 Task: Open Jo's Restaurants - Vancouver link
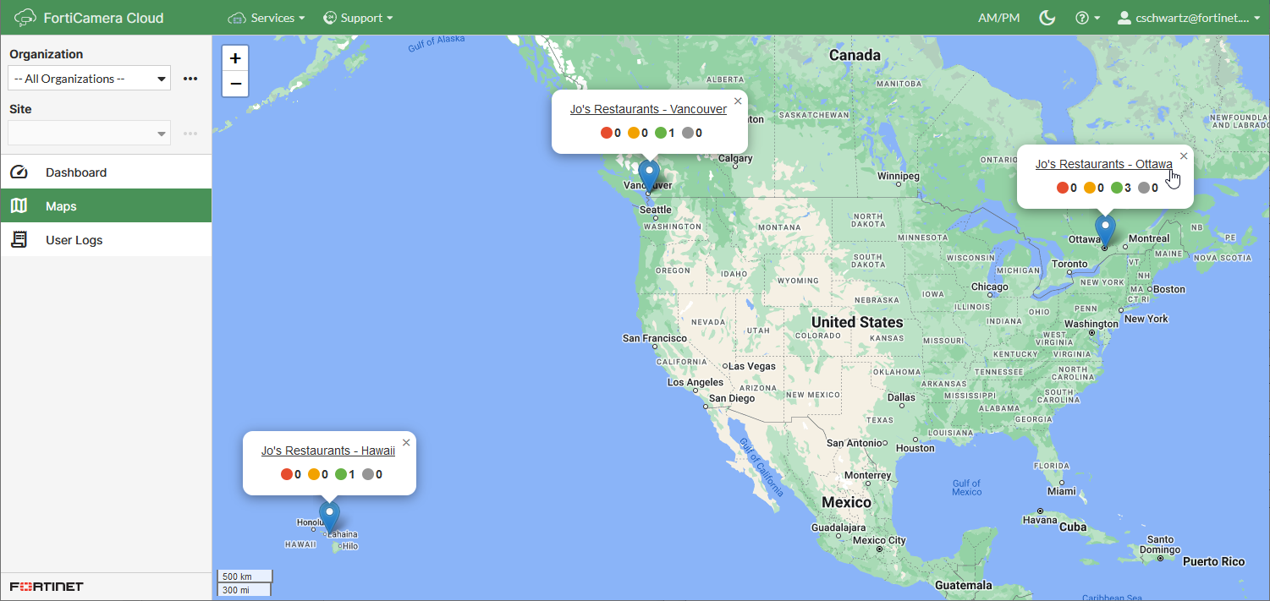point(648,109)
